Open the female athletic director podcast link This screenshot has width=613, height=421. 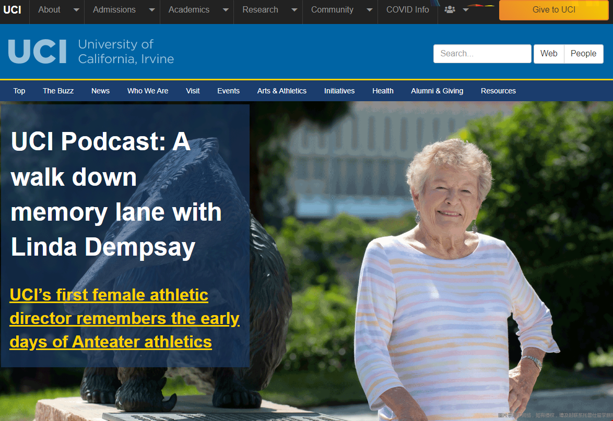point(124,318)
